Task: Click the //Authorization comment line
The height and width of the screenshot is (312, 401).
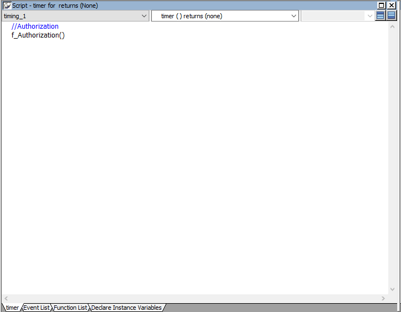Action: 35,27
